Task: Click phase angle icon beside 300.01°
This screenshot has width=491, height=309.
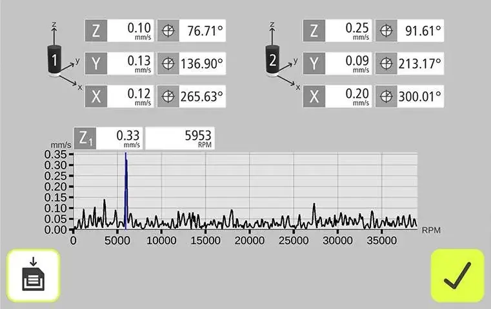Action: pos(386,96)
